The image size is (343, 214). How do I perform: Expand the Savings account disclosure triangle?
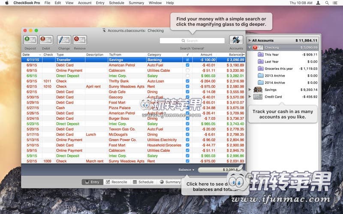tap(250, 89)
